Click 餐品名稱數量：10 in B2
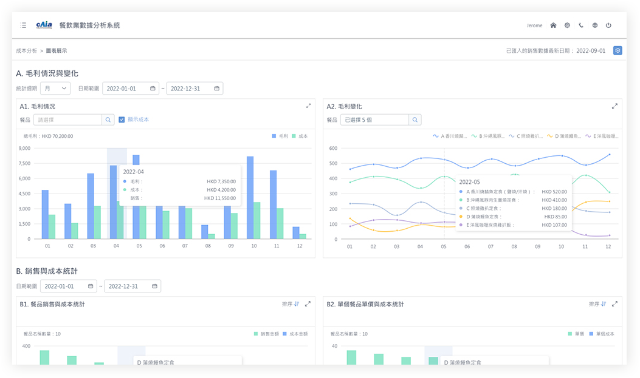The width and height of the screenshot is (640, 378). tap(349, 334)
